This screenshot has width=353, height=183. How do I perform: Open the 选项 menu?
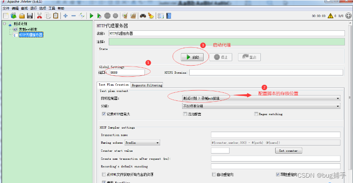(43, 8)
